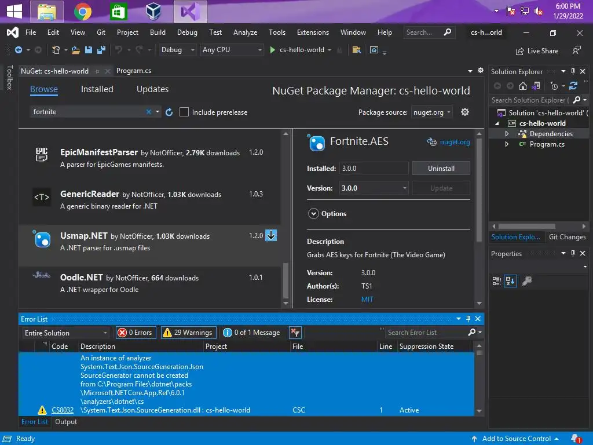This screenshot has width=593, height=445.
Task: Toggle the 0 Errors filter
Action: 135,333
